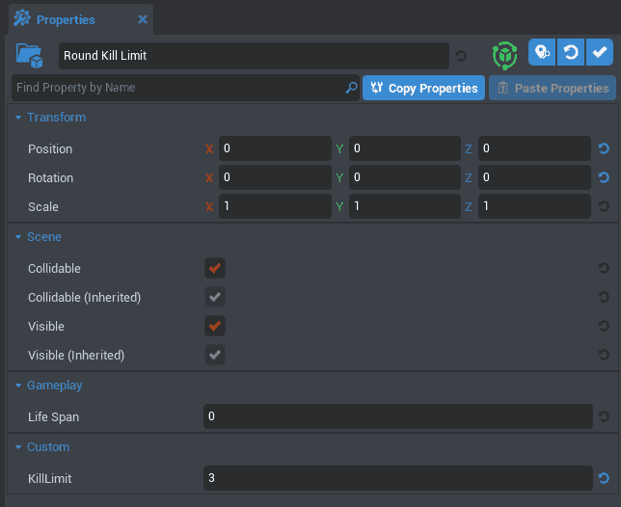Reset the Rotation row to default
Screen dimensions: 621x507
coord(604,178)
